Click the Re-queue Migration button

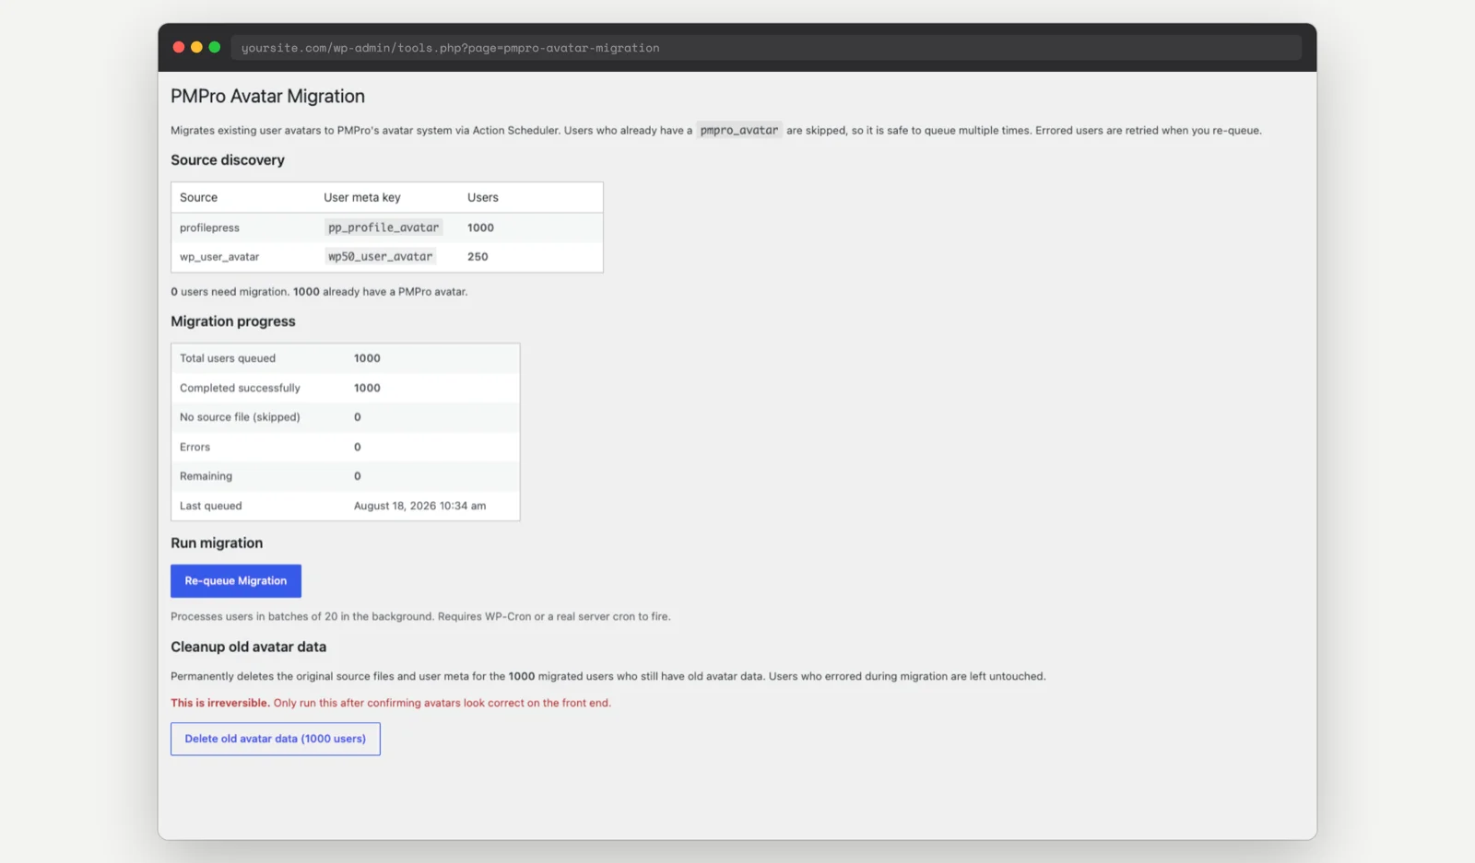click(x=236, y=581)
